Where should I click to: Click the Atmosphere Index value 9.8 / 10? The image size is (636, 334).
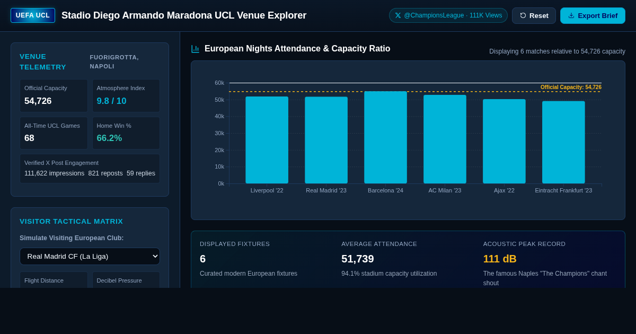click(x=111, y=101)
